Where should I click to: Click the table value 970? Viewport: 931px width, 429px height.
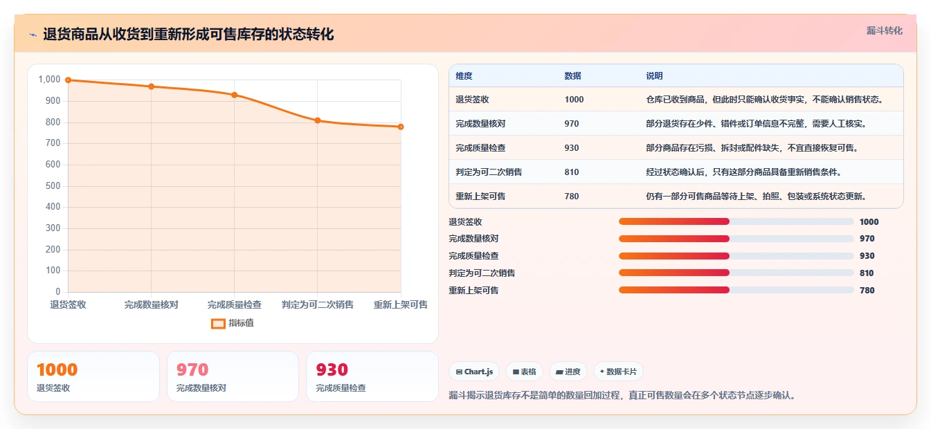(x=572, y=124)
